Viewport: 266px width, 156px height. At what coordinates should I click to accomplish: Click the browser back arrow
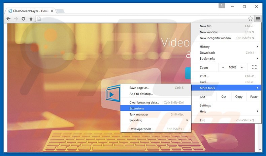click(8, 19)
